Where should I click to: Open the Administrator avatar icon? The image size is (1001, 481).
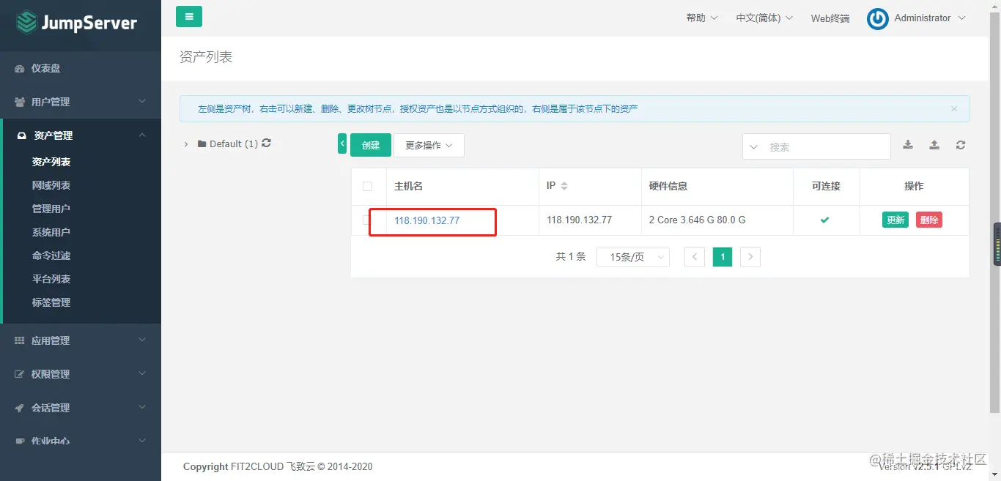pos(877,19)
